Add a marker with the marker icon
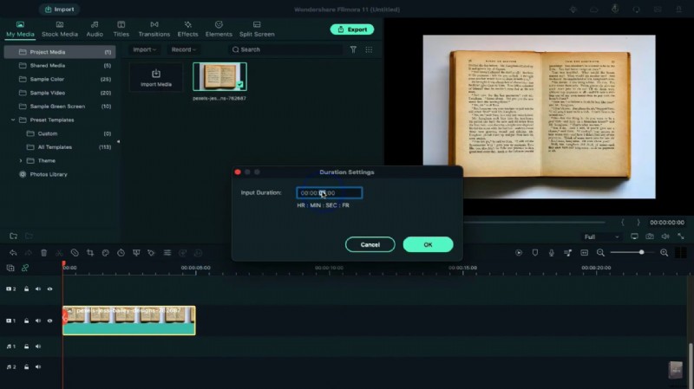The image size is (694, 389). point(534,253)
